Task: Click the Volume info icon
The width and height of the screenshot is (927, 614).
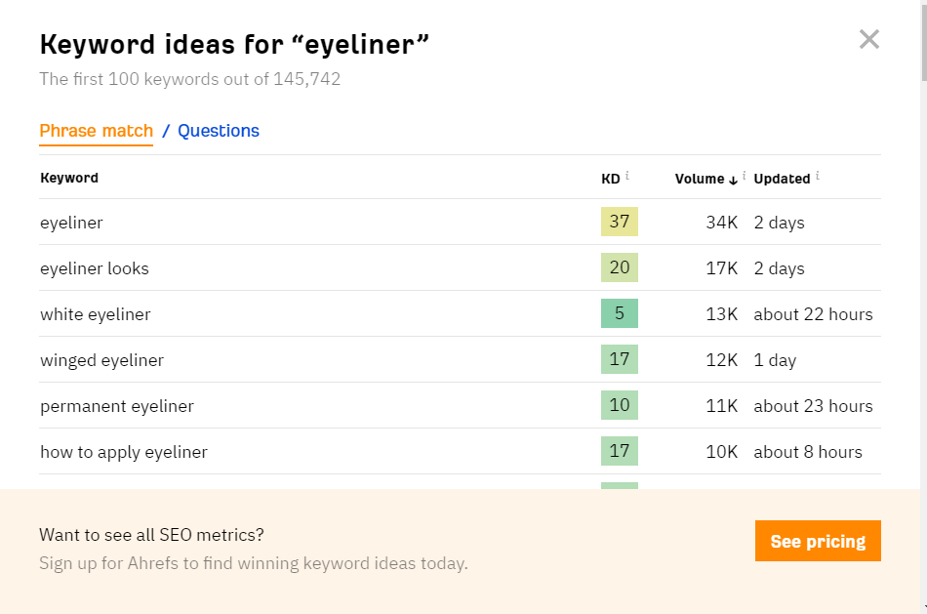Action: click(x=745, y=177)
